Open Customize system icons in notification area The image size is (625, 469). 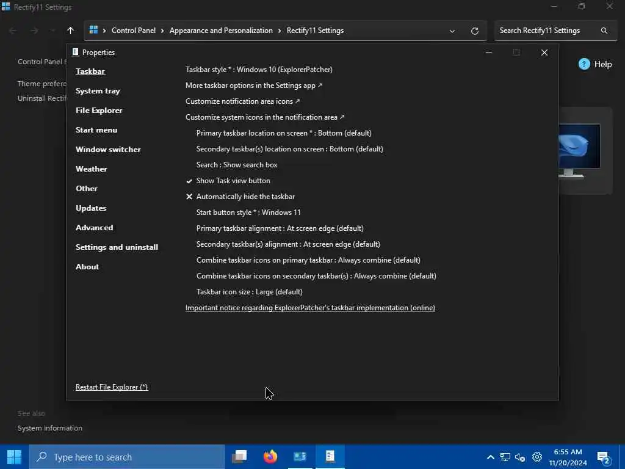pyautogui.click(x=265, y=117)
